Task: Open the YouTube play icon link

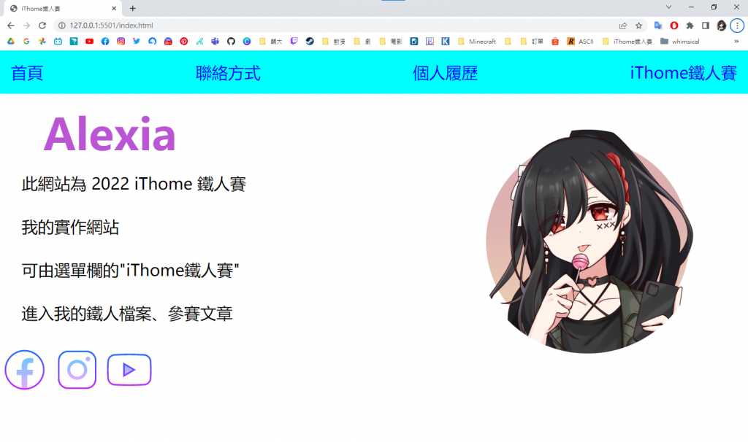Action: coord(129,370)
